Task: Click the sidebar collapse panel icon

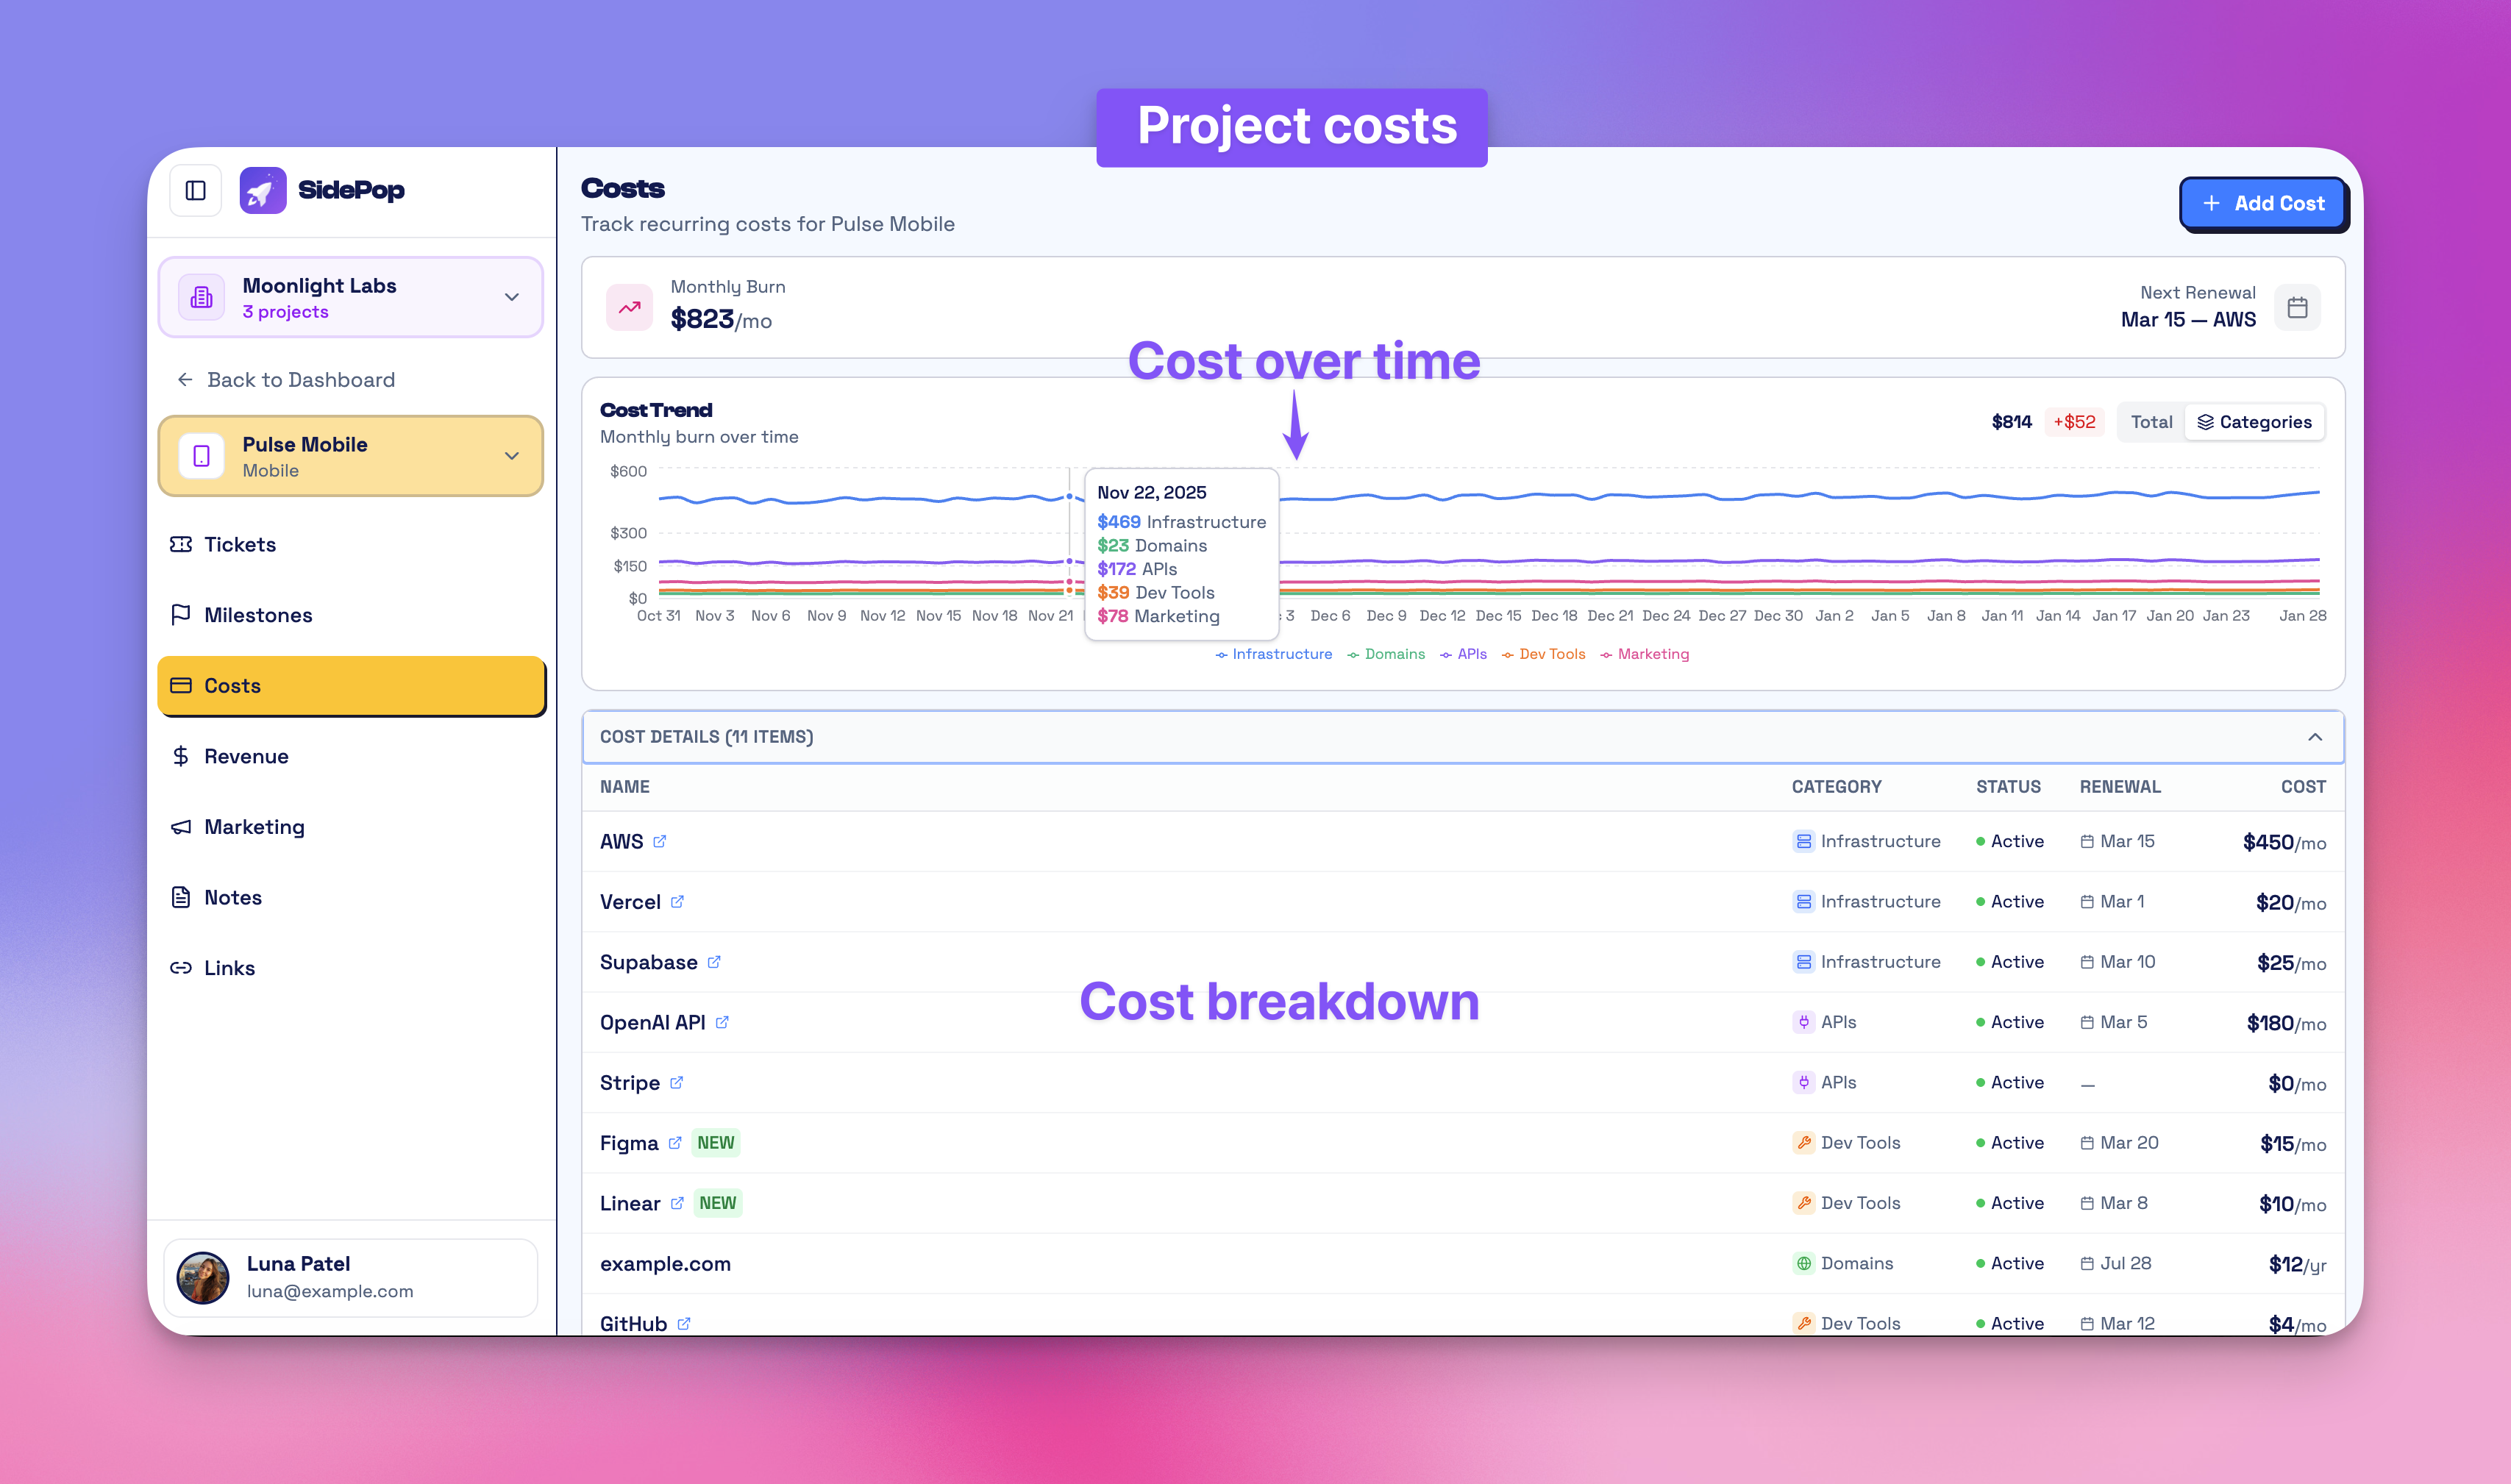Action: [195, 190]
